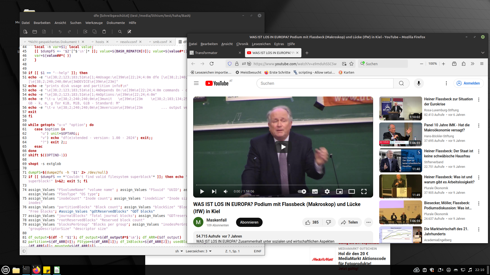Open the Dokumente menu in the text editor
This screenshot has height=275, width=490.
pos(116,23)
